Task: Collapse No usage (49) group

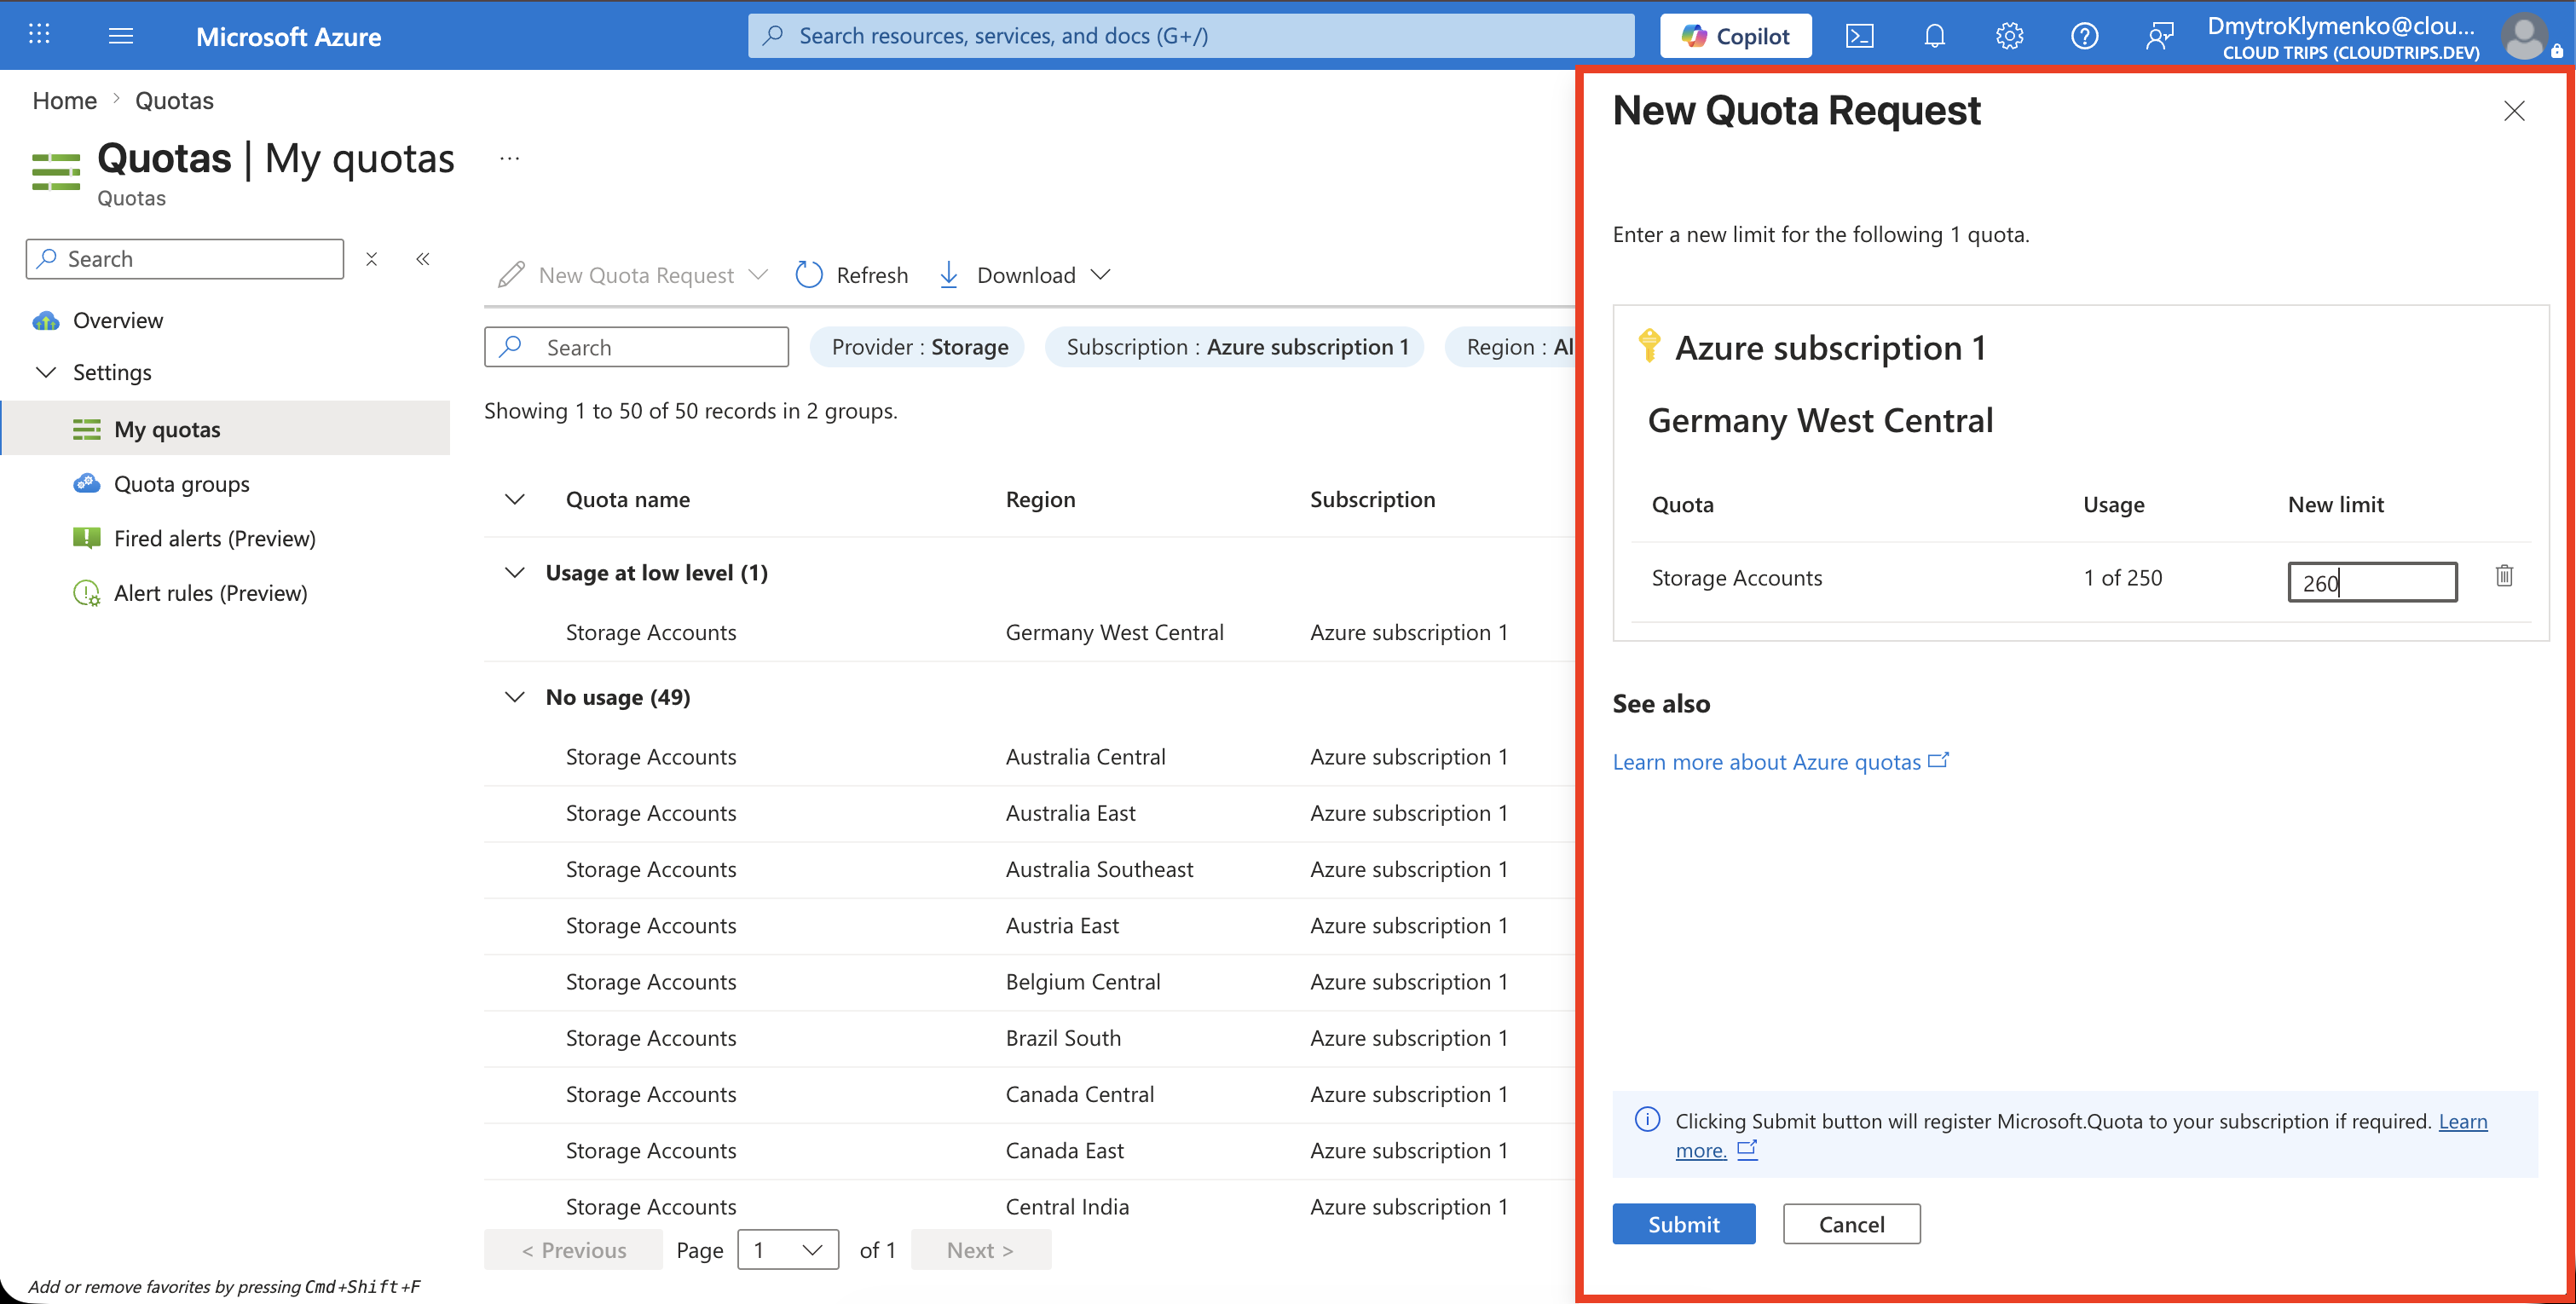Action: coord(515,697)
